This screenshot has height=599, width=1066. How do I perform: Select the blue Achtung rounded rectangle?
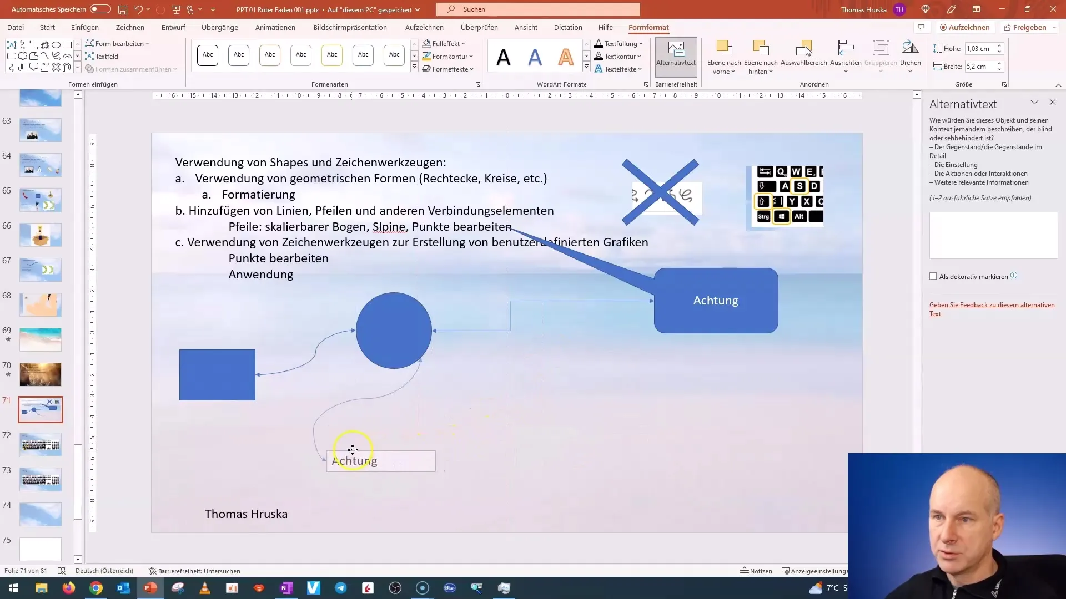[x=716, y=301]
